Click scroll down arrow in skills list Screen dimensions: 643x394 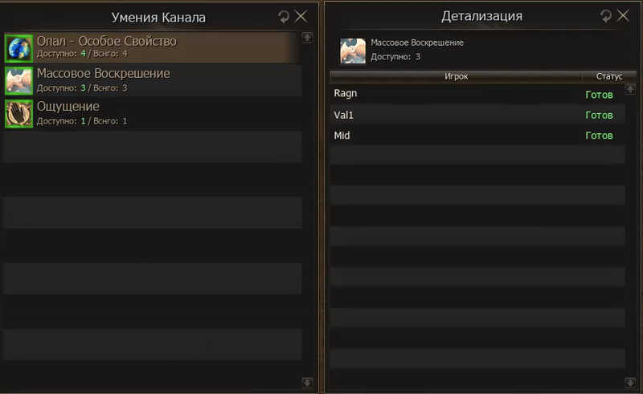307,383
